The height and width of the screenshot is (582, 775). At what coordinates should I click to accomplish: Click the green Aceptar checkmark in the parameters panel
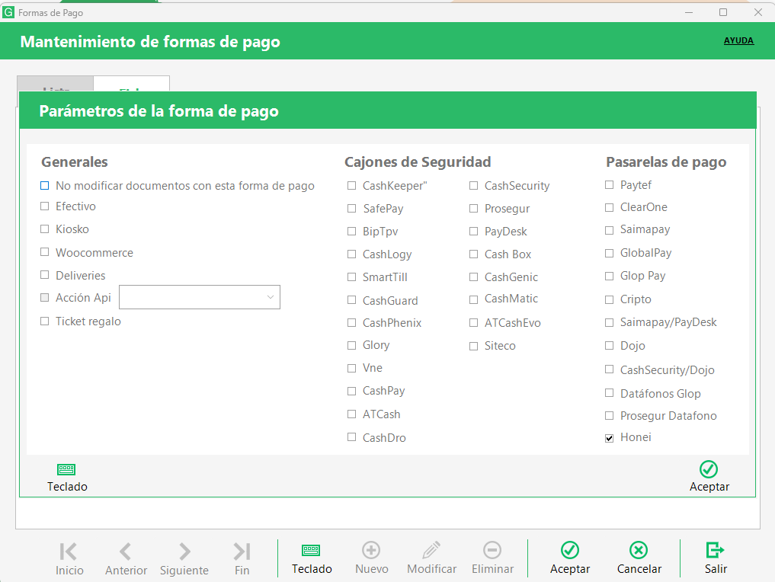(709, 470)
